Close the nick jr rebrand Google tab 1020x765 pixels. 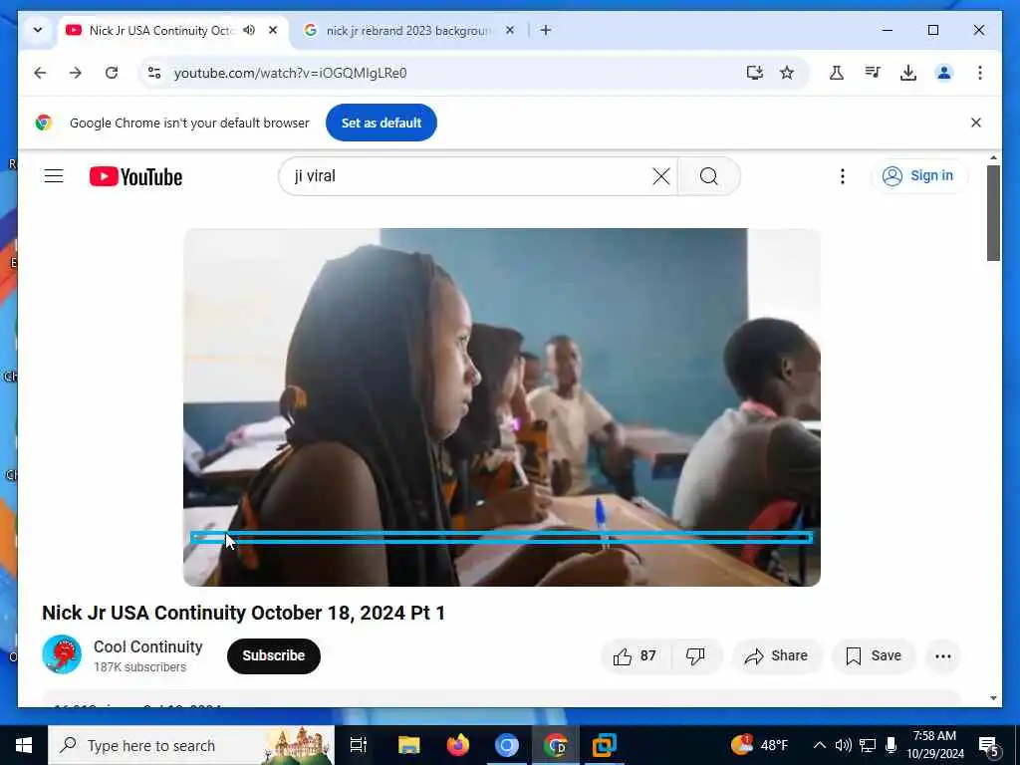click(x=510, y=30)
